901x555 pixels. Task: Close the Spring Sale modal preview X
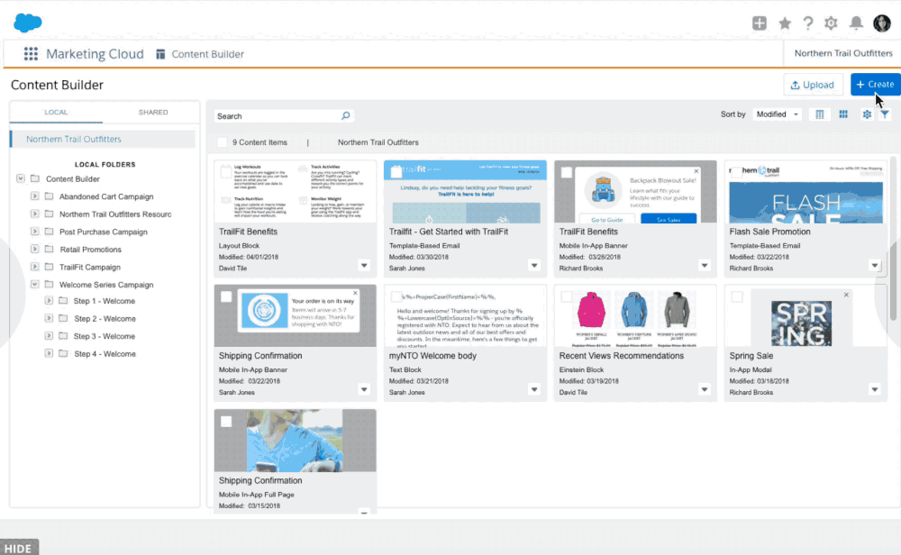click(x=846, y=295)
